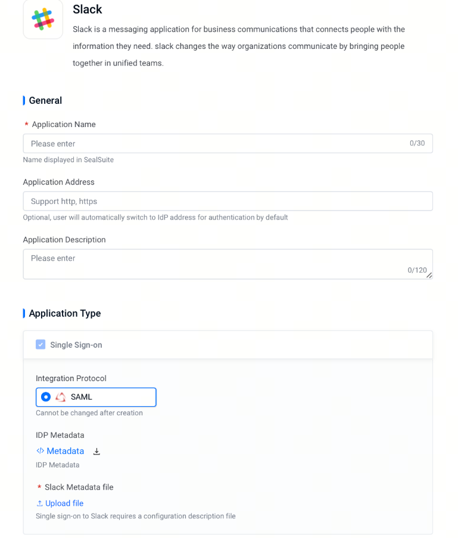Click the Slack title heading
458x538 pixels.
tap(88, 10)
